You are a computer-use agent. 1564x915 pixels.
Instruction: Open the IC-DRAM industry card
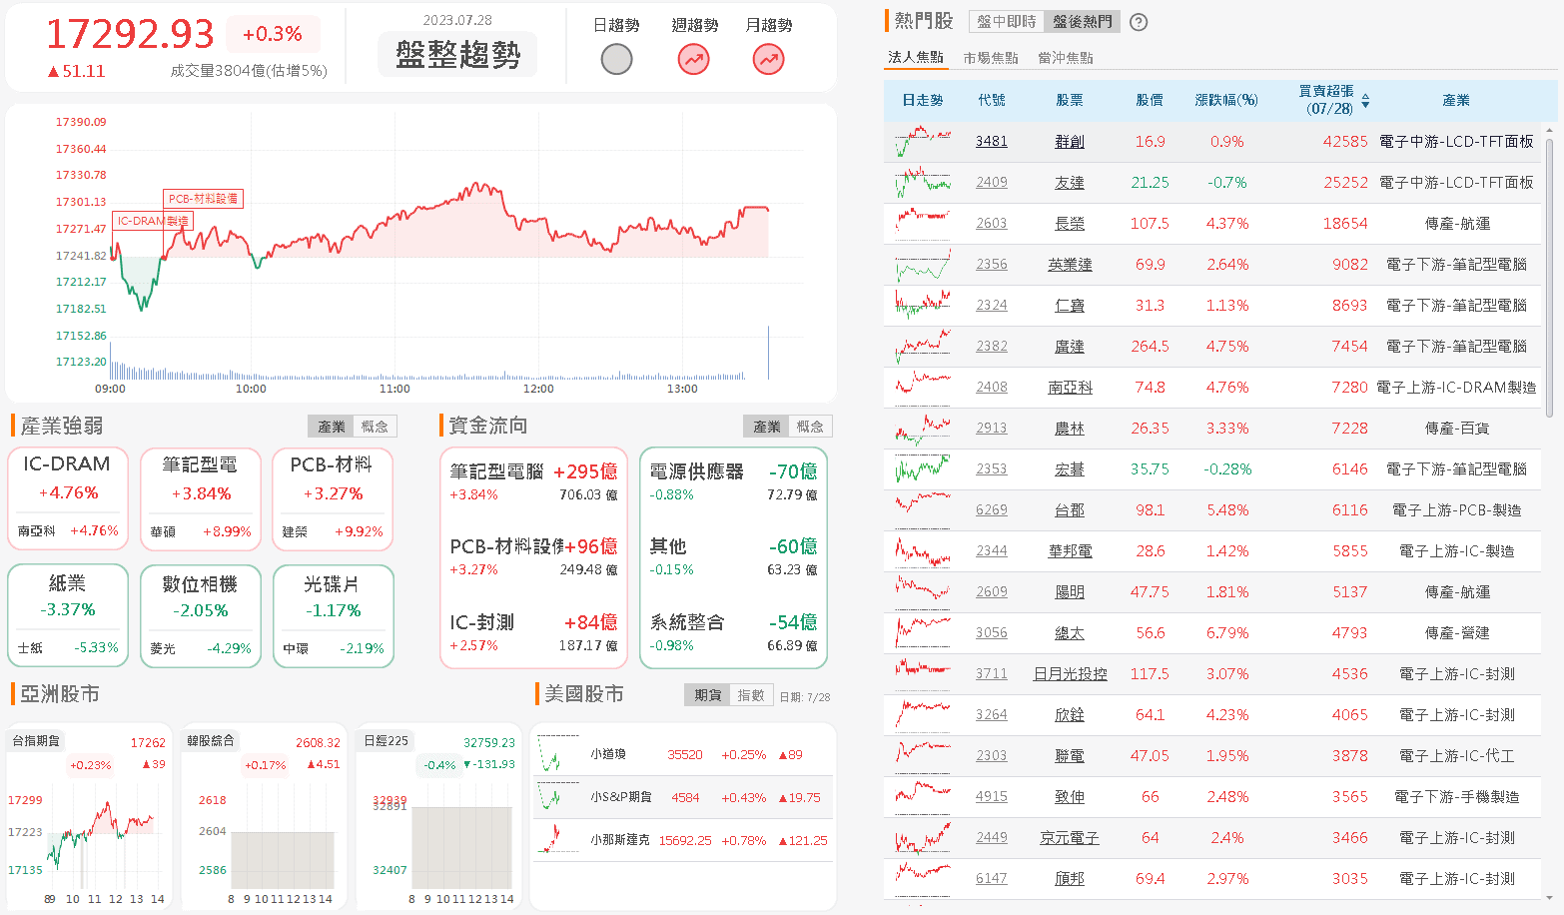tap(68, 498)
